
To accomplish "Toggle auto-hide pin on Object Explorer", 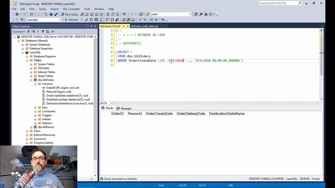I will pos(92,26).
